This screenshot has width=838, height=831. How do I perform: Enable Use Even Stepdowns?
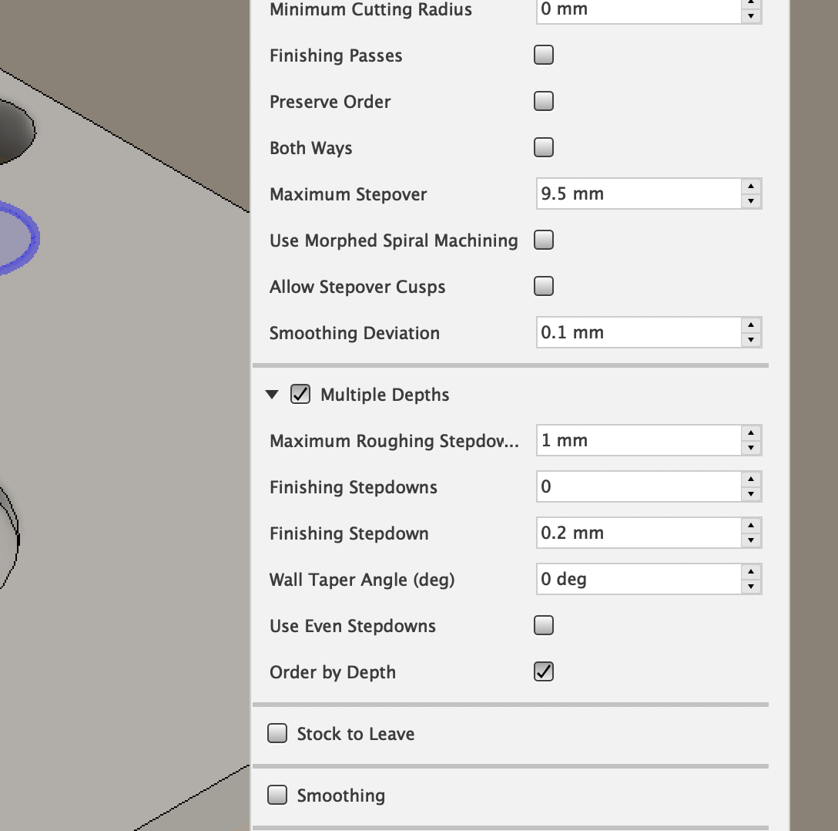pos(544,625)
